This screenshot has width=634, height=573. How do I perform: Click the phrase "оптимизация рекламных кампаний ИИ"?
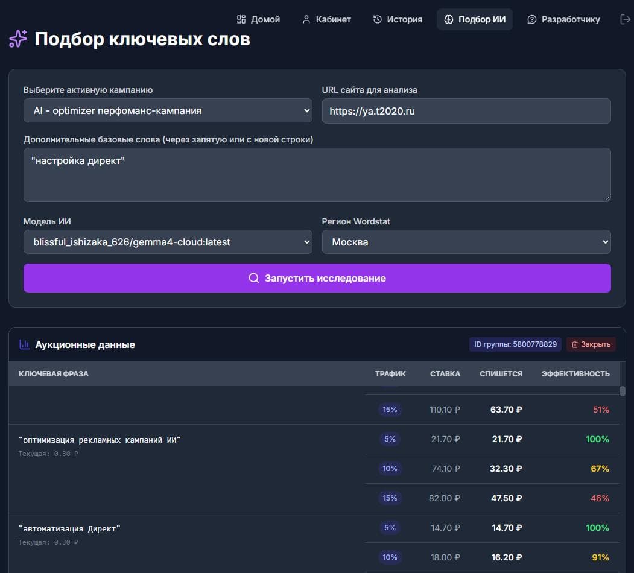[x=100, y=440]
